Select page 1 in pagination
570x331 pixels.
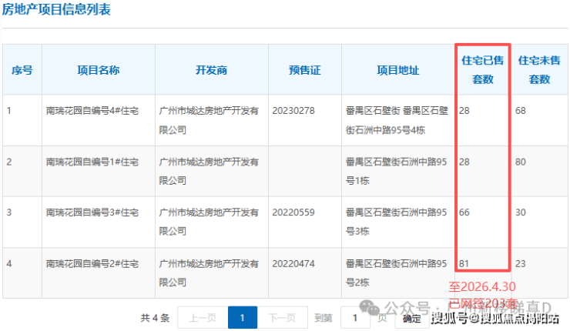[243, 318]
